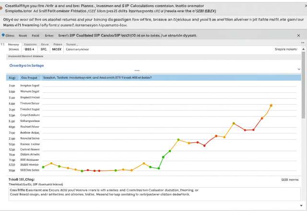Select the 'Con Projet' column header
Viewport: 307px width, 215px height.
(x=29, y=77)
